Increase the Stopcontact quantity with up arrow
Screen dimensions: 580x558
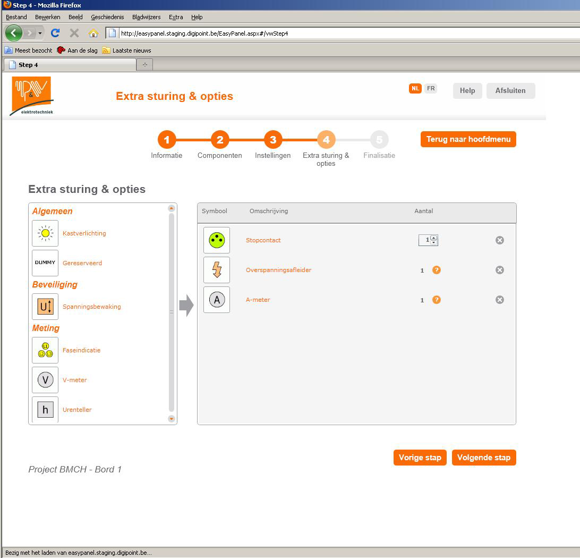point(434,238)
